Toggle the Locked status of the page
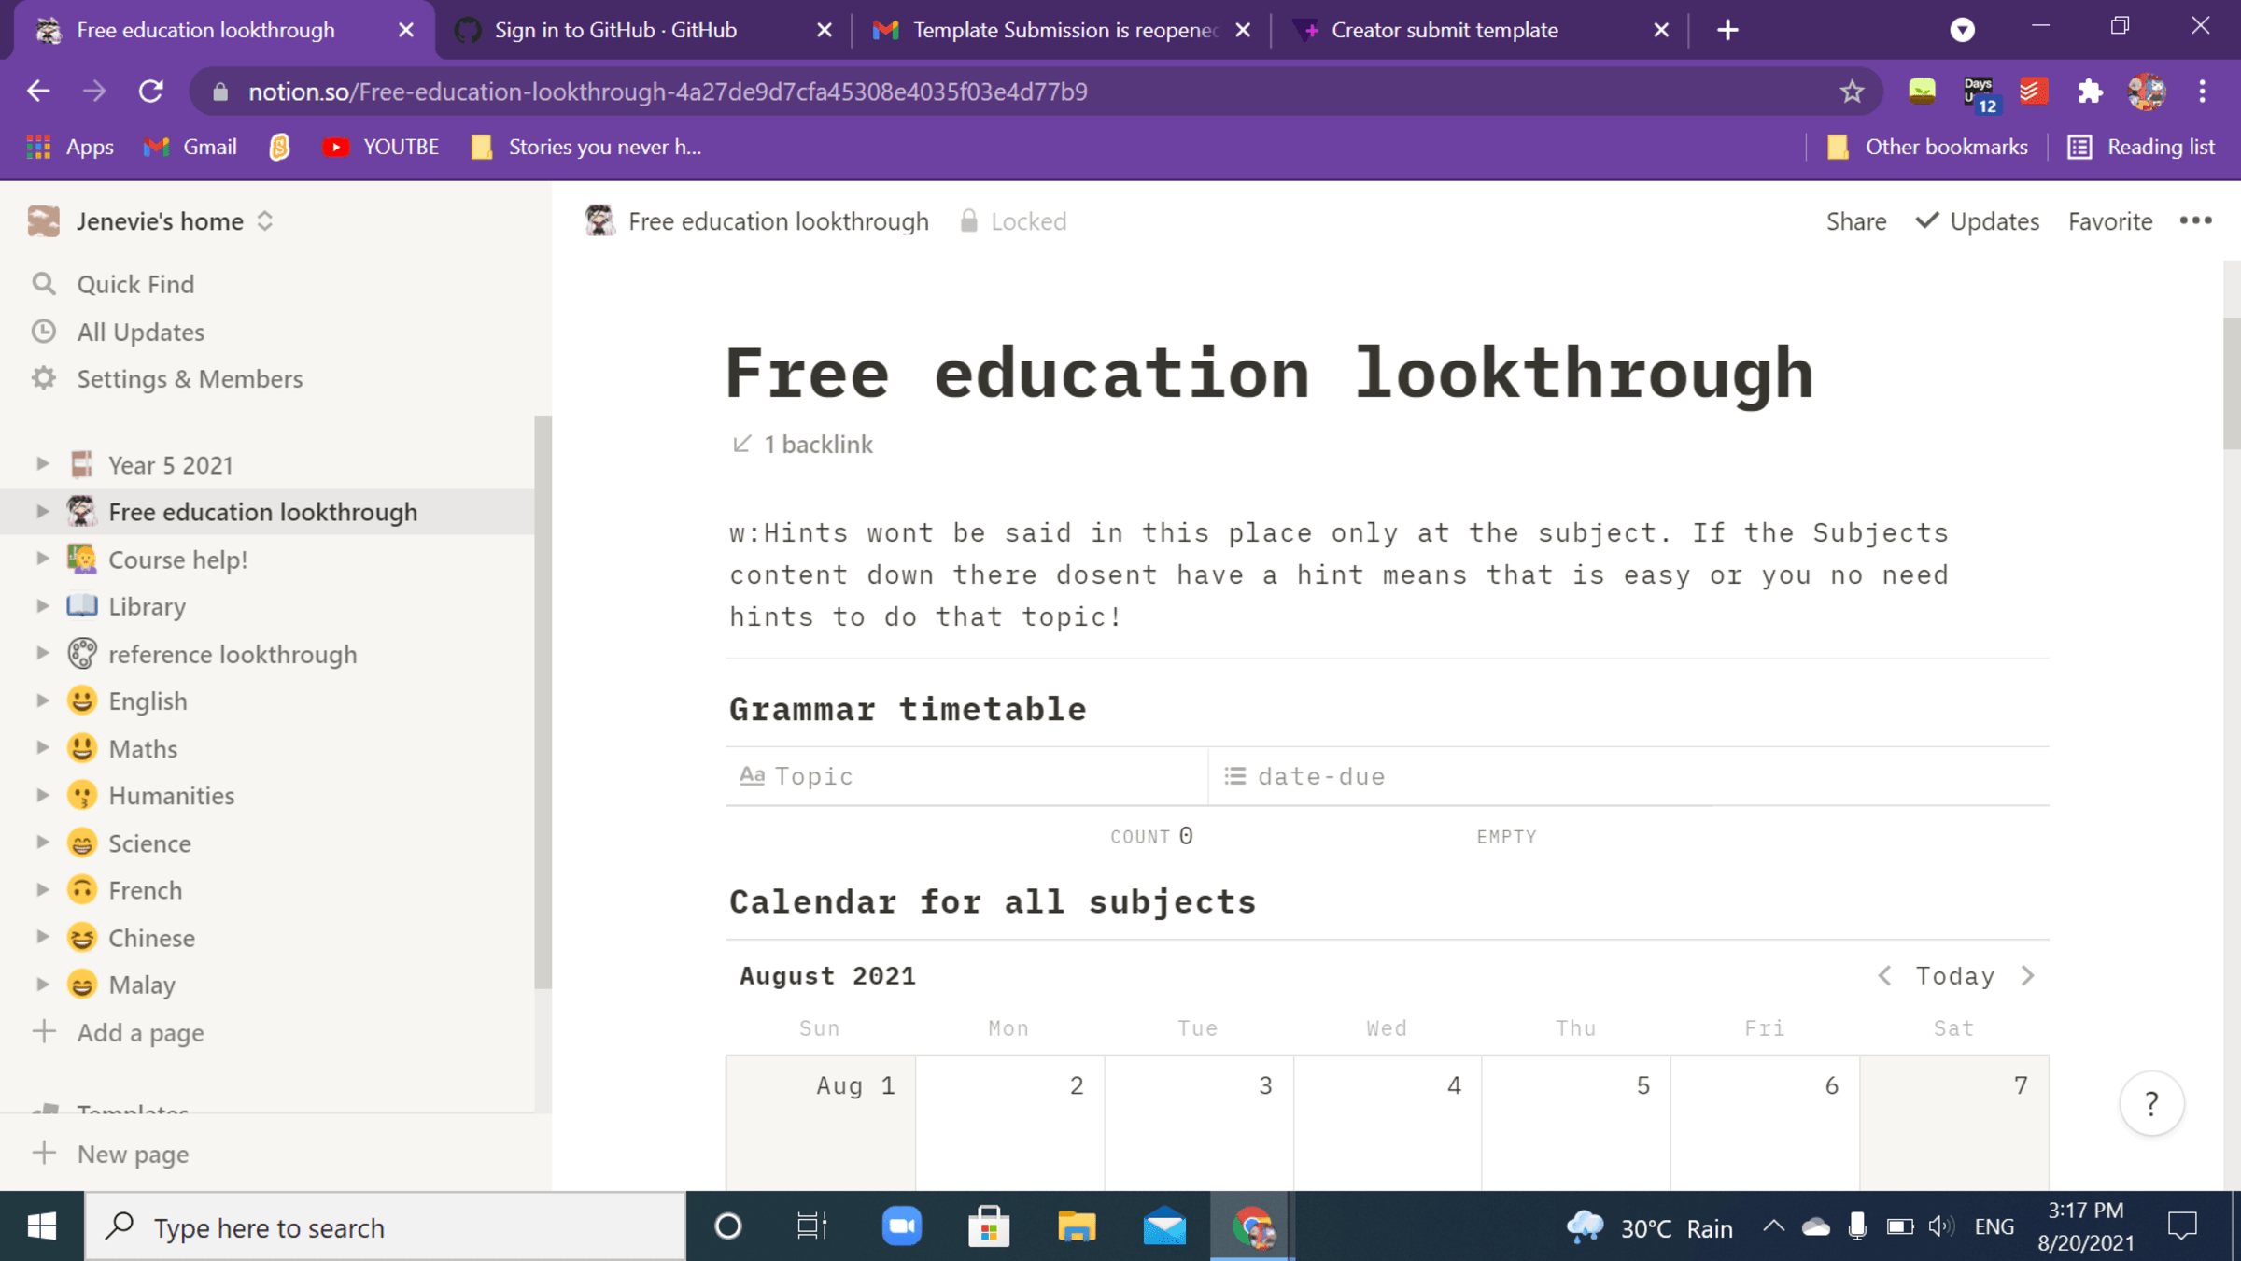Viewport: 2241px width, 1261px height. 1013,221
